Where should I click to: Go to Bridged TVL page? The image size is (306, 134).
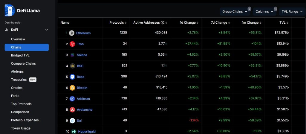(20, 55)
